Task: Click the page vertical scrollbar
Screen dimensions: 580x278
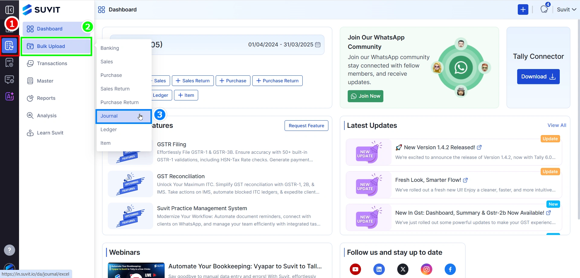Action: pyautogui.click(x=578, y=119)
